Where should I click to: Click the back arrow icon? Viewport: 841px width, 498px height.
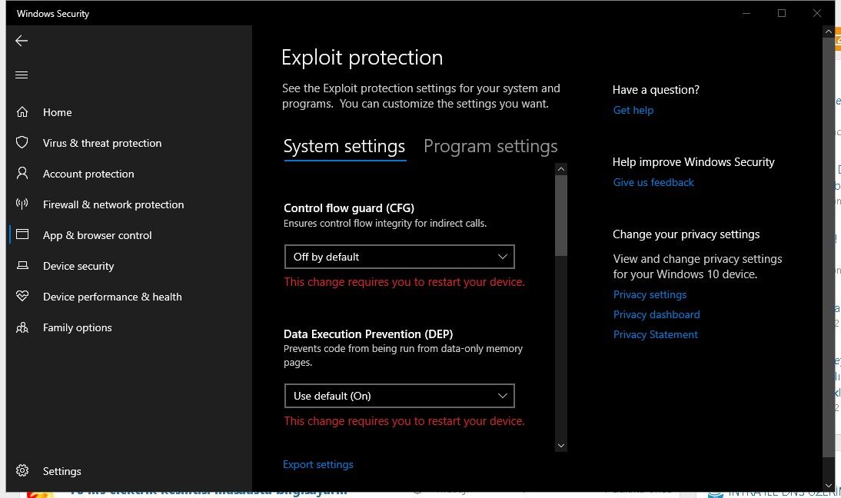pyautogui.click(x=22, y=41)
